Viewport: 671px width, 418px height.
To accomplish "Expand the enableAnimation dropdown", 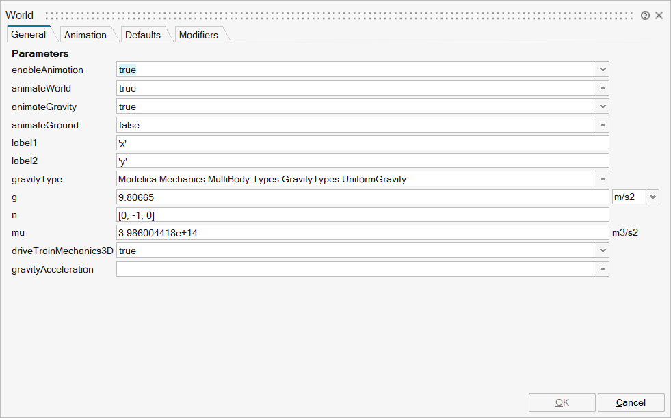I will pyautogui.click(x=602, y=70).
